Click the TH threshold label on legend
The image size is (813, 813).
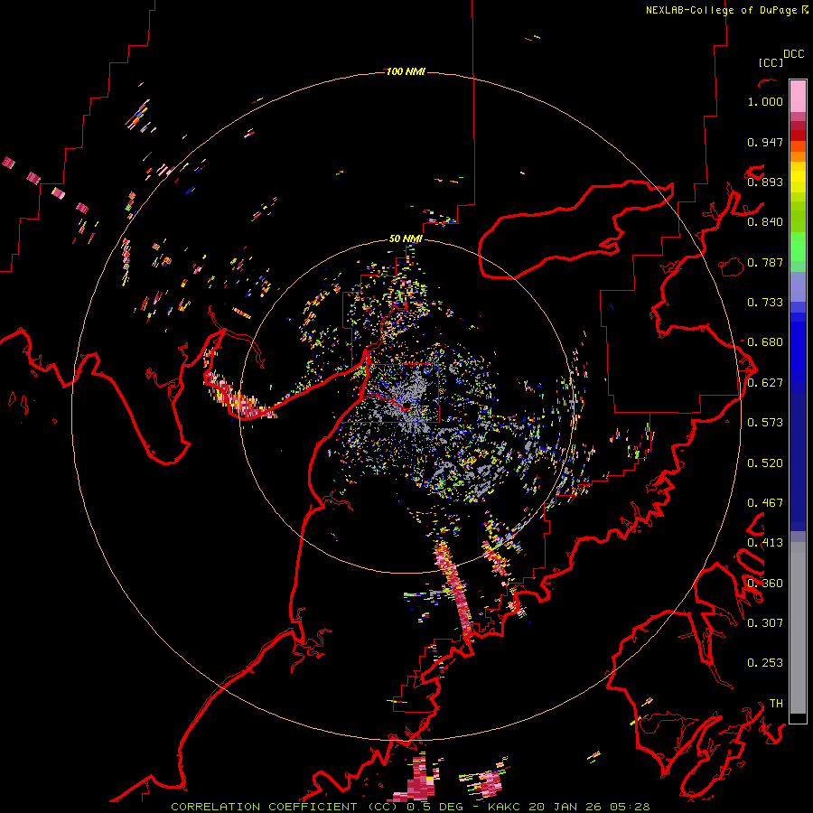776,704
